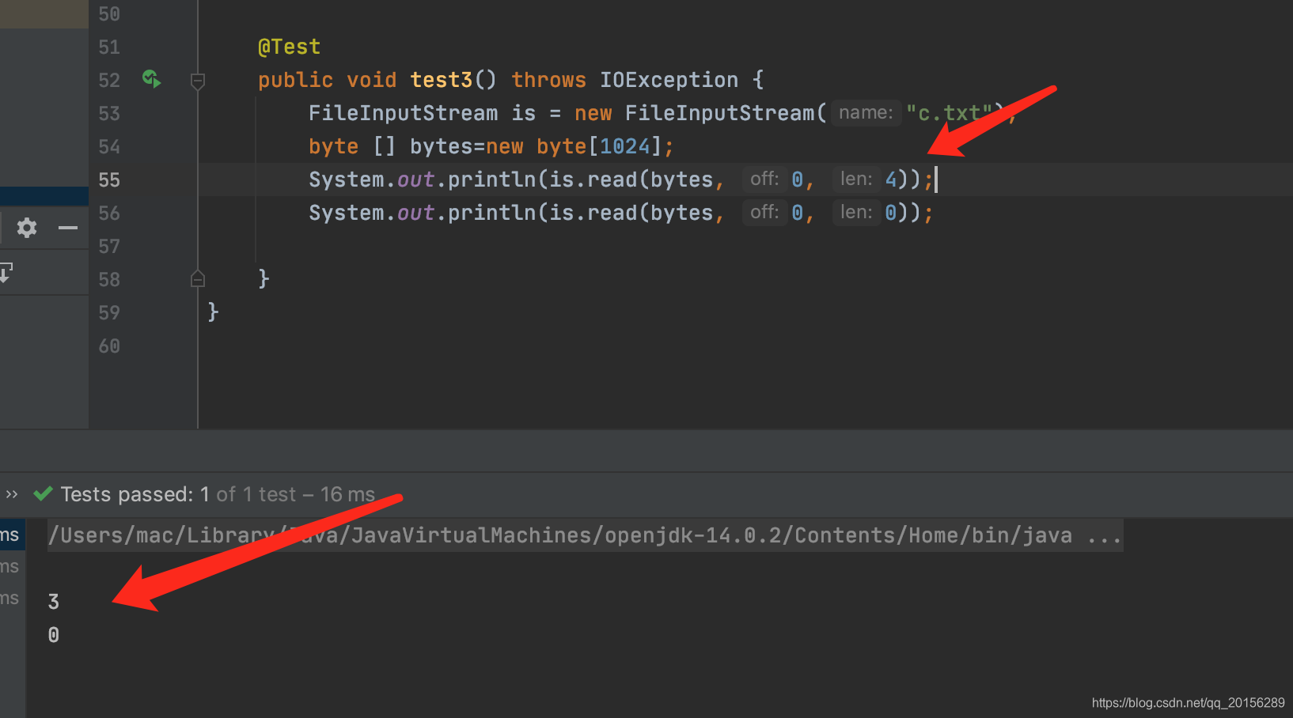The image size is (1293, 718).
Task: Click the highlighted test row in the test tree
Action: (x=12, y=535)
